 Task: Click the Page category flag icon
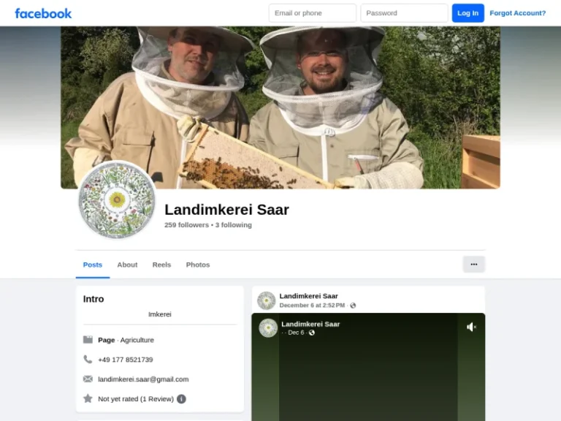[x=88, y=339]
